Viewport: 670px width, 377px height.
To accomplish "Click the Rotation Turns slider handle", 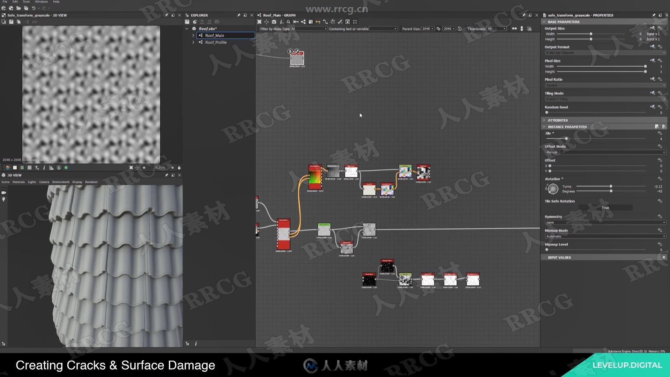I will [x=611, y=186].
